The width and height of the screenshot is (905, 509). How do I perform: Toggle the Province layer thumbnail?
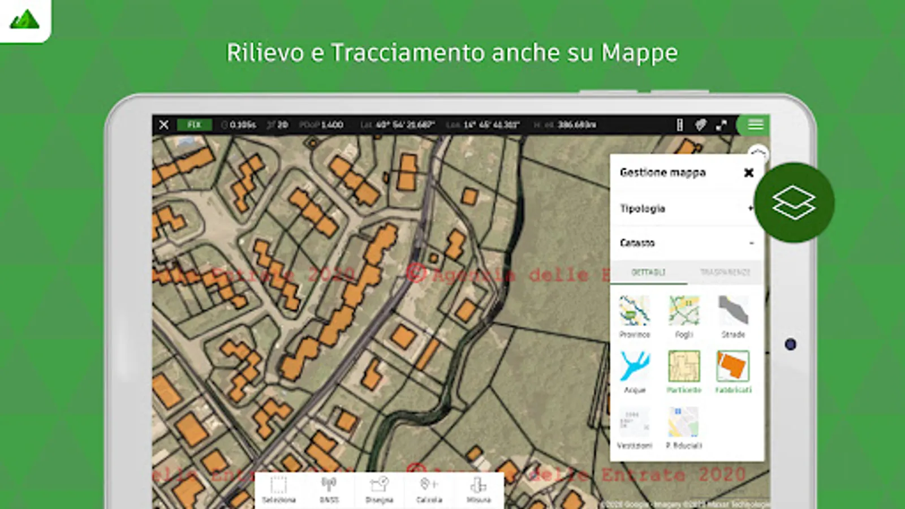pos(635,310)
